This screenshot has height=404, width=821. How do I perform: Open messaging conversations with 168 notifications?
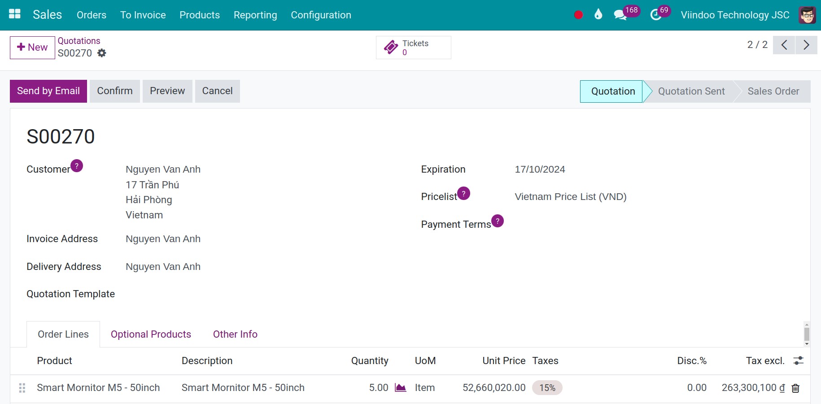click(620, 14)
